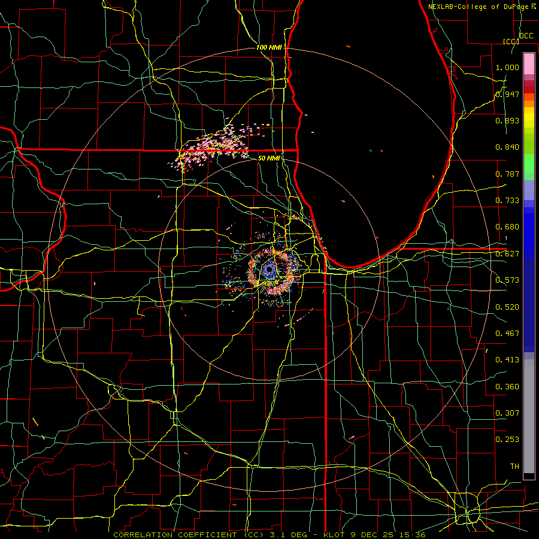Click the [CC] units label
This screenshot has height=539, width=539.
(x=511, y=41)
